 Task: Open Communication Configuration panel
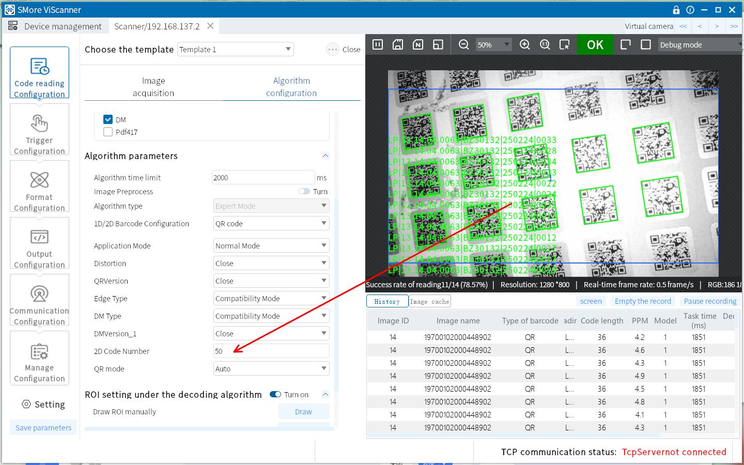point(39,300)
